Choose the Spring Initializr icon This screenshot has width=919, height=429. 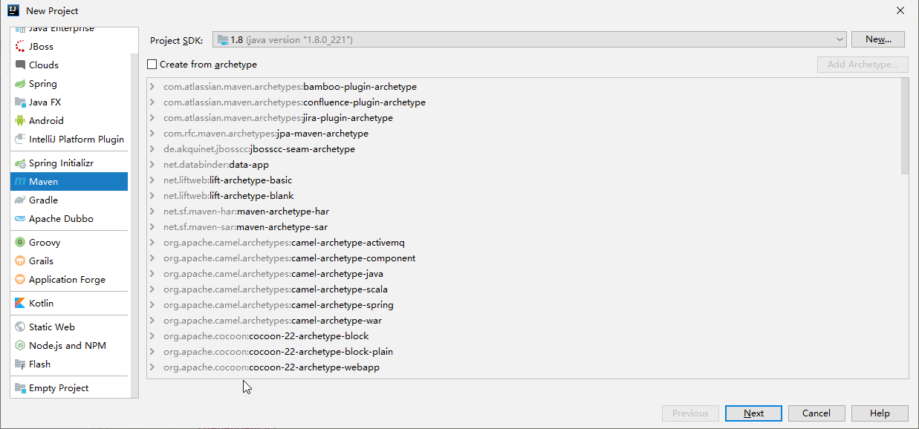tap(20, 163)
